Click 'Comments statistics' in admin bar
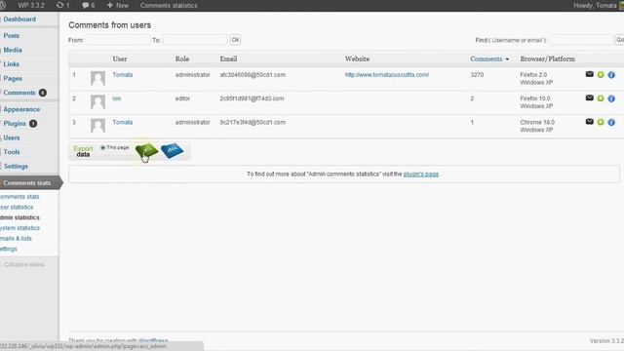 pyautogui.click(x=169, y=6)
